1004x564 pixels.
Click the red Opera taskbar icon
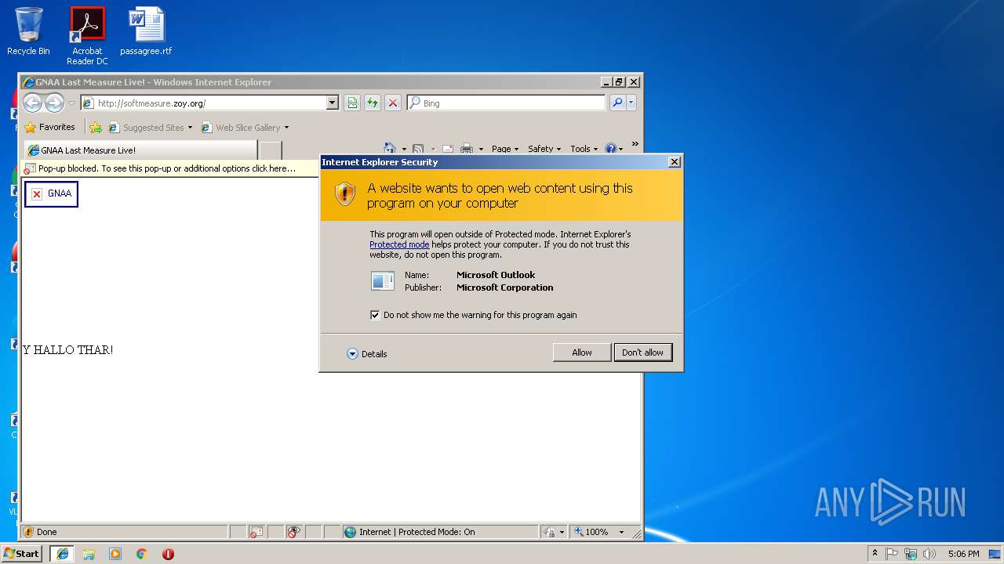pyautogui.click(x=168, y=554)
